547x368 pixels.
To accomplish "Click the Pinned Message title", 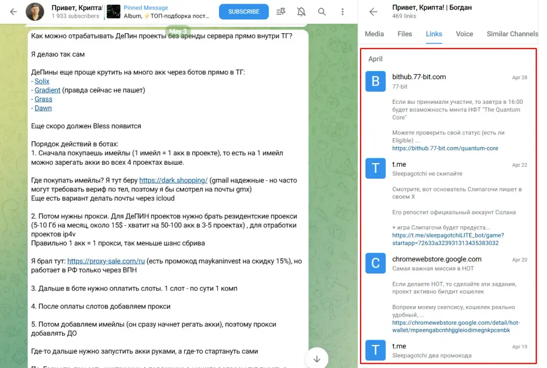I will pyautogui.click(x=146, y=7).
